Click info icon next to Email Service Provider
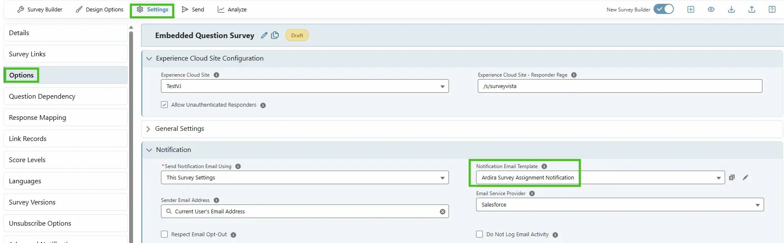This screenshot has height=243, width=784. (532, 193)
